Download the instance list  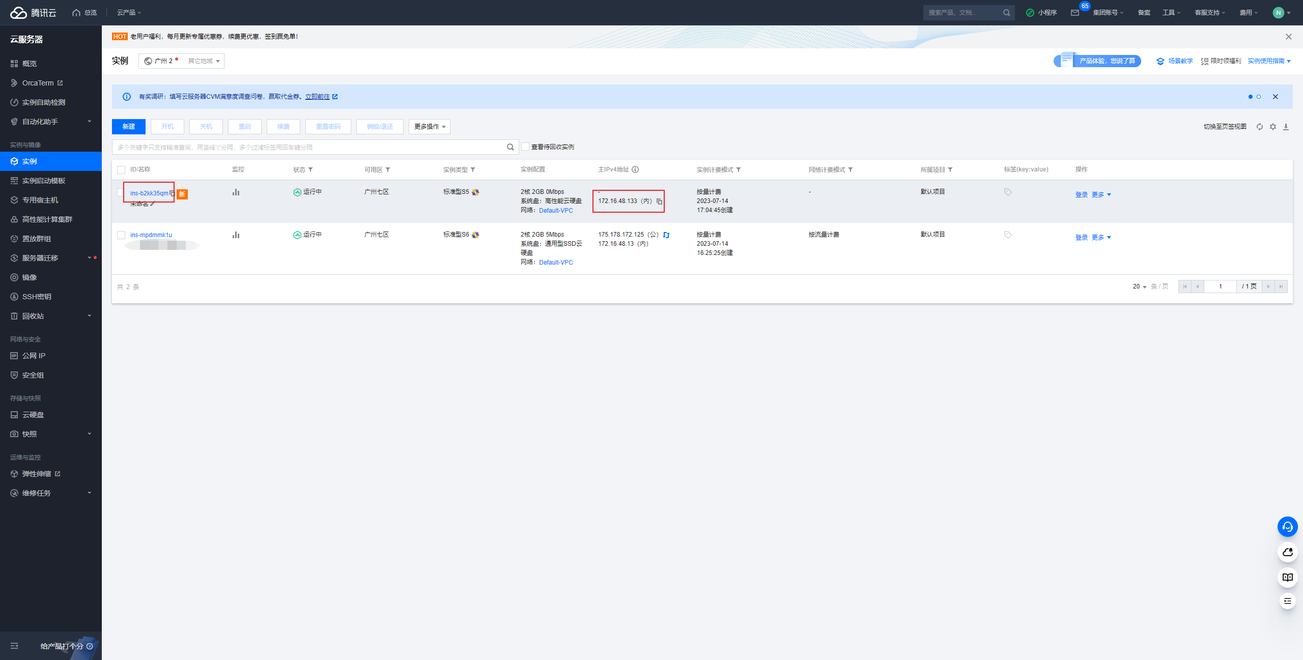[1286, 127]
